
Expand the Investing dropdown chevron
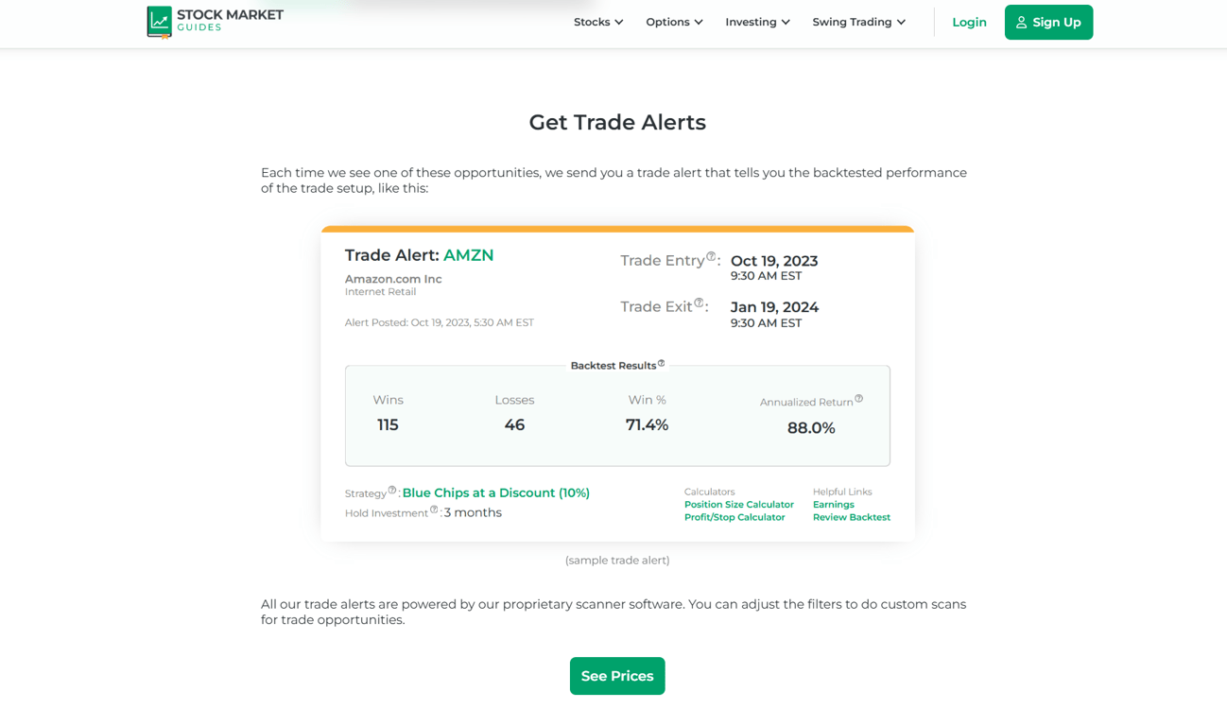pos(786,22)
